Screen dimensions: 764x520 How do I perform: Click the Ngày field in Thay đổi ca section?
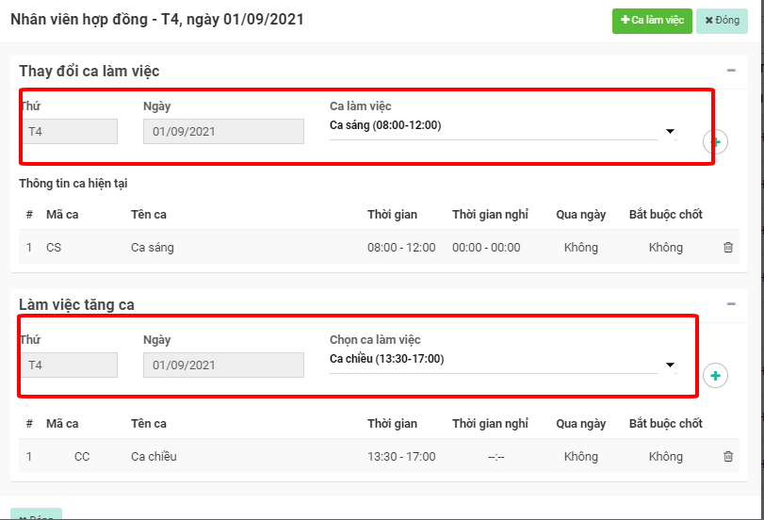223,132
